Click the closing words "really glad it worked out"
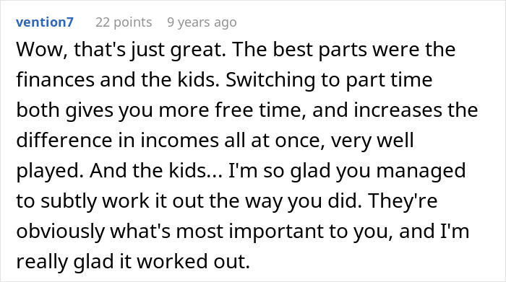 tap(133, 261)
